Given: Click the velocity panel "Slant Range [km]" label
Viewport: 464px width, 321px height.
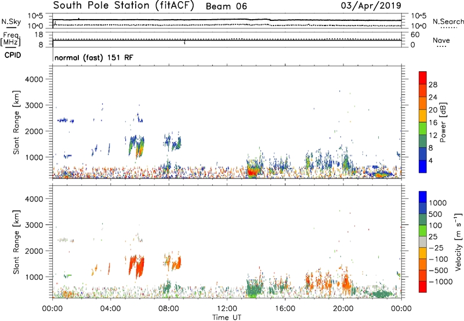Looking at the screenshot, I should [16, 242].
